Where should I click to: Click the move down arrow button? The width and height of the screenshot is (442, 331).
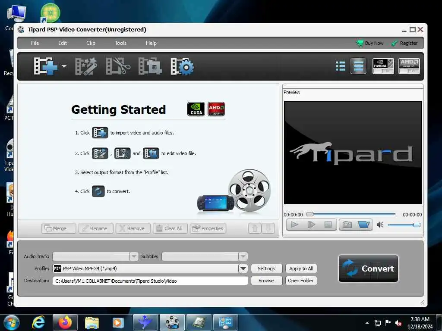pos(268,228)
